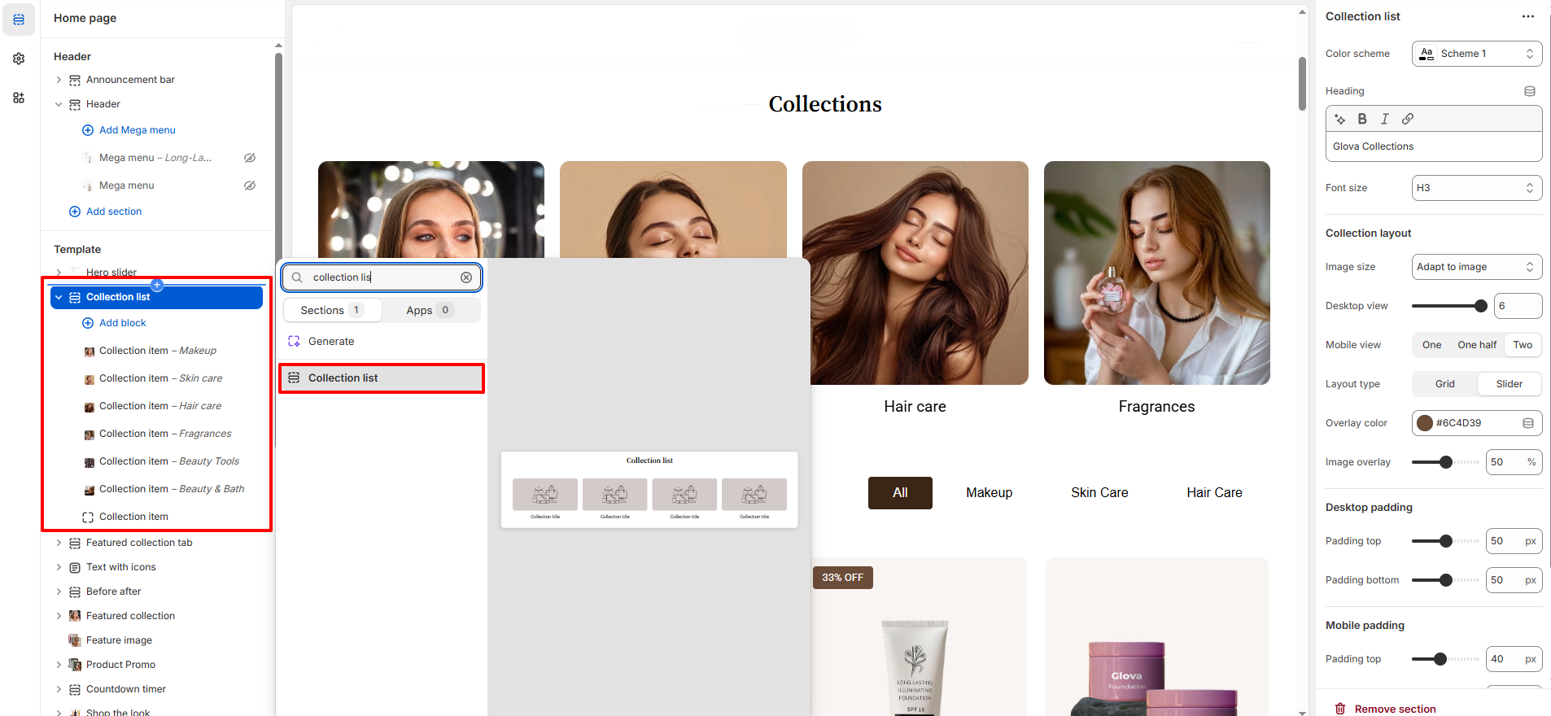Click the Sections icon in left rail

pos(19,20)
